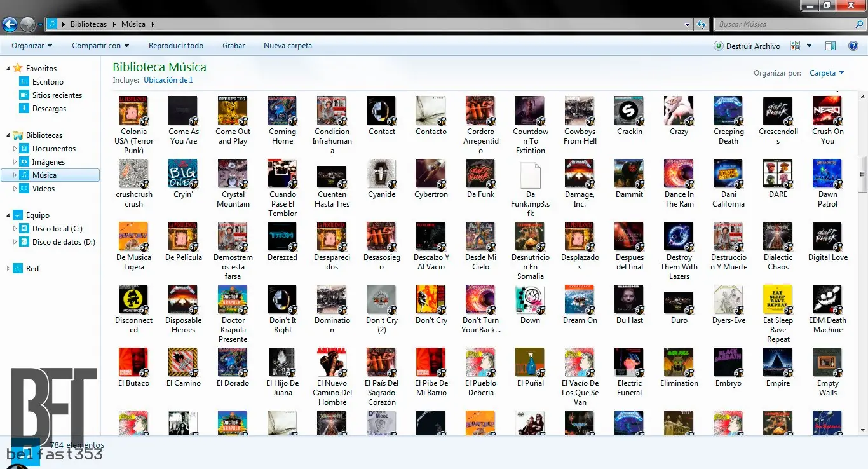Select the Electric Funeral file thumbnail
Screen dimensions: 868x469
[629, 362]
